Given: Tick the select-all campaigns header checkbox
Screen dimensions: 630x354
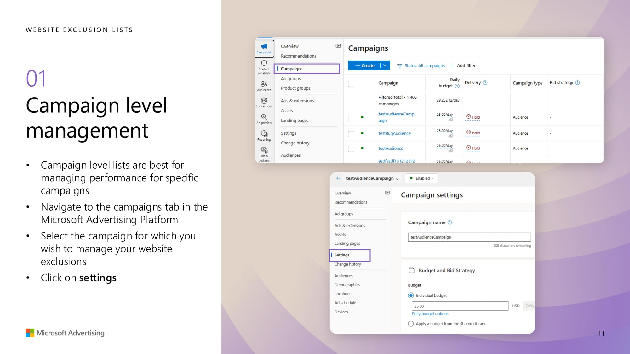Looking at the screenshot, I should click(x=351, y=84).
